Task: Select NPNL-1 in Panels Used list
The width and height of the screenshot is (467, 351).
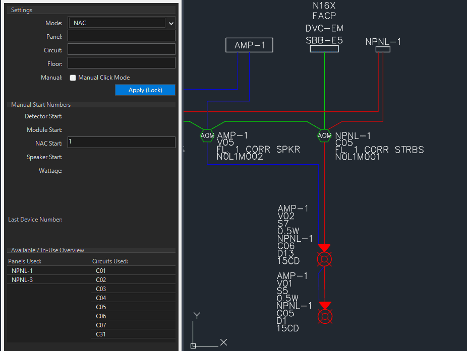Action: (22, 271)
